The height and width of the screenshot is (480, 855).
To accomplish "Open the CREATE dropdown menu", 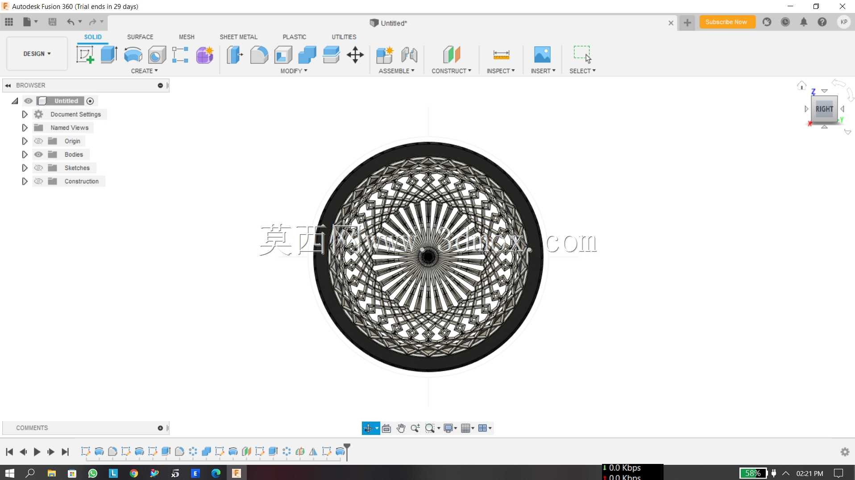I will tap(144, 71).
